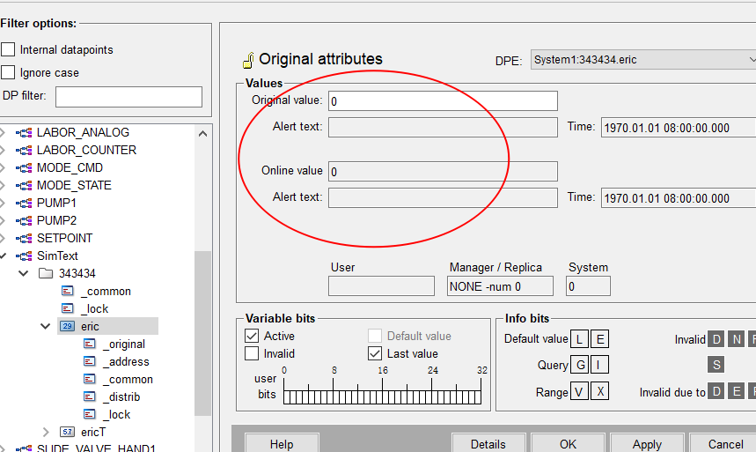756x452 pixels.
Task: Click the Help button
Action: tap(282, 444)
